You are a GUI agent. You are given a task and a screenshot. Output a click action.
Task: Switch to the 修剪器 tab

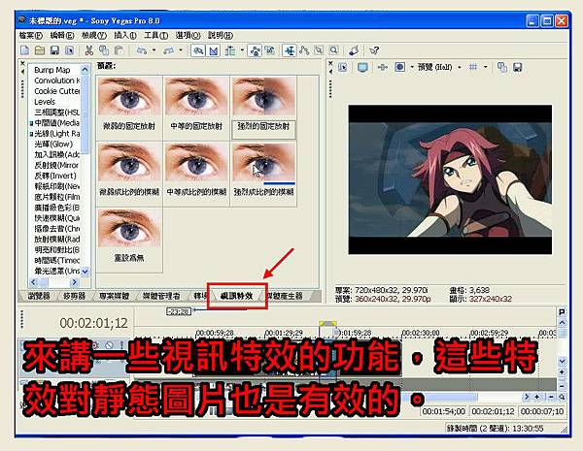pos(74,296)
